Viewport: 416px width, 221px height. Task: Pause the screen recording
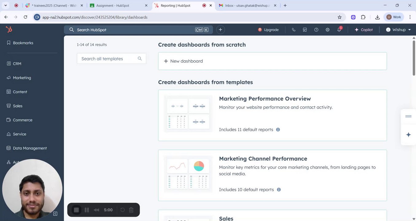[87, 210]
